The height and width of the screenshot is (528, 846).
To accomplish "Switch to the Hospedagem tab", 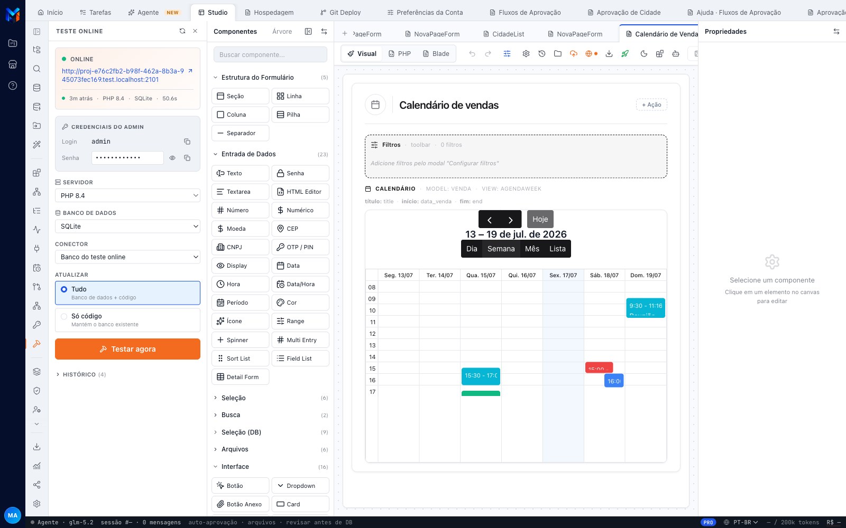I will (x=269, y=12).
